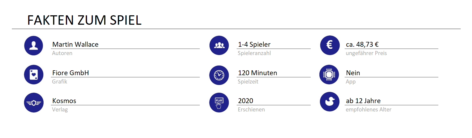Screen dimensions: 472x138
Task: Click the winged shield Verlag icon
Action: [x=34, y=103]
